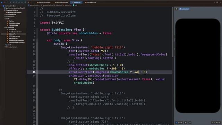Open the Find navigator icon
Image resolution: width=222 pixels, height=125 pixels.
pos(10,2)
